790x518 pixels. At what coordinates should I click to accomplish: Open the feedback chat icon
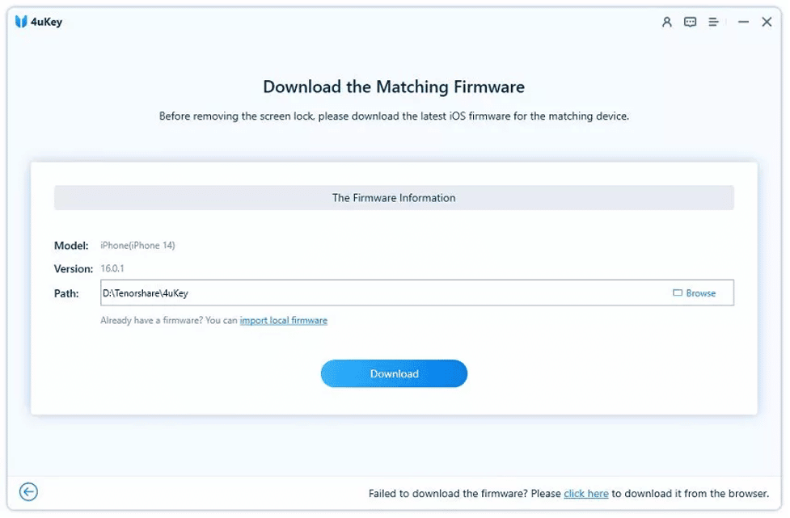pyautogui.click(x=689, y=22)
